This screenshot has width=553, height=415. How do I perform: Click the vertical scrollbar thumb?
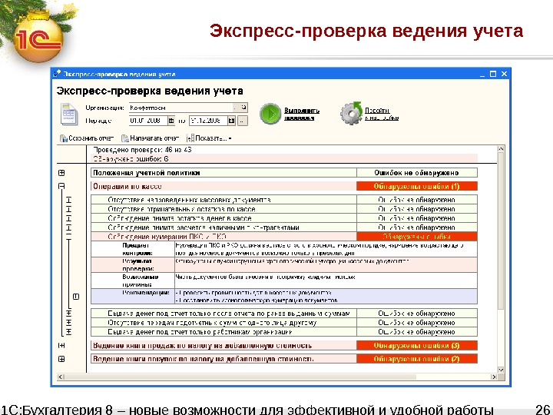pos(501,231)
